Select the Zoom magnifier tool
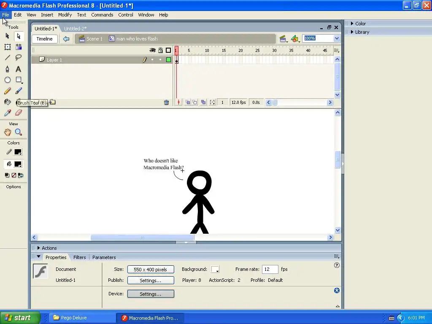Screen dimensions: 432x324 [x=19, y=132]
